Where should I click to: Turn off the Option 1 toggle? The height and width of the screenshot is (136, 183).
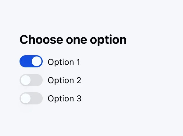click(x=31, y=61)
